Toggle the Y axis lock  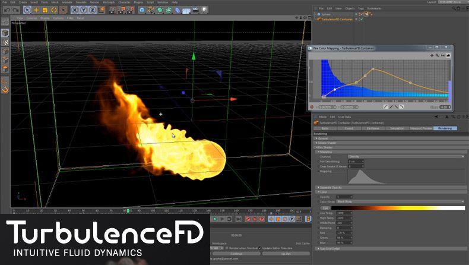click(x=84, y=10)
